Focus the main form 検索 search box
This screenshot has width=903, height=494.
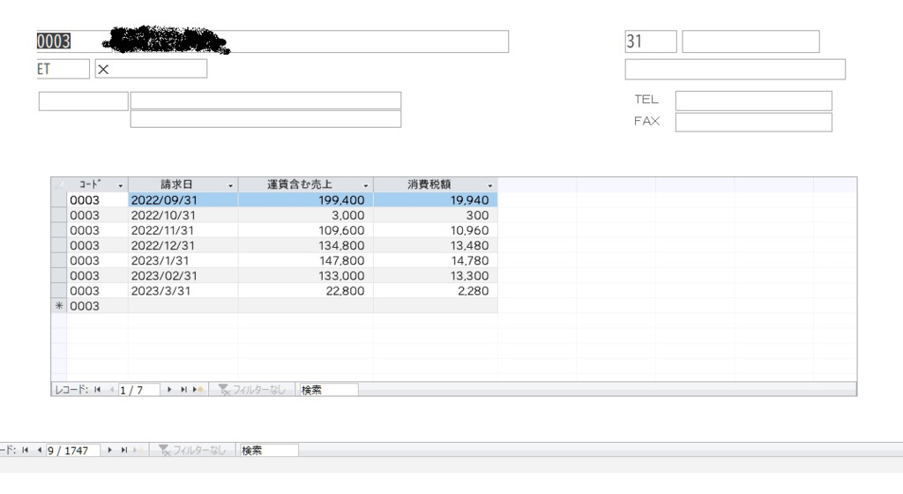coord(269,450)
